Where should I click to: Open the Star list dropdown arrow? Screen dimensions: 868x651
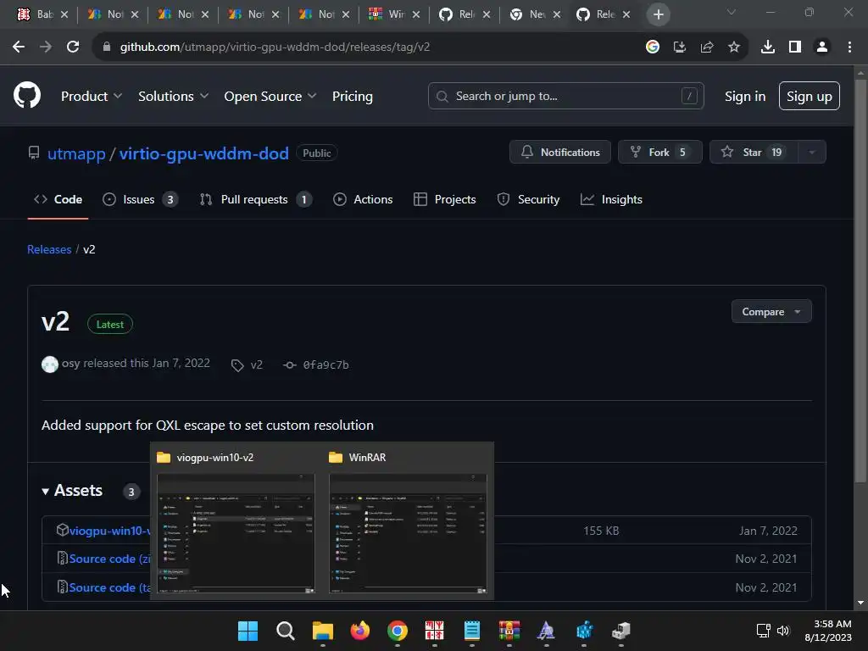812,153
